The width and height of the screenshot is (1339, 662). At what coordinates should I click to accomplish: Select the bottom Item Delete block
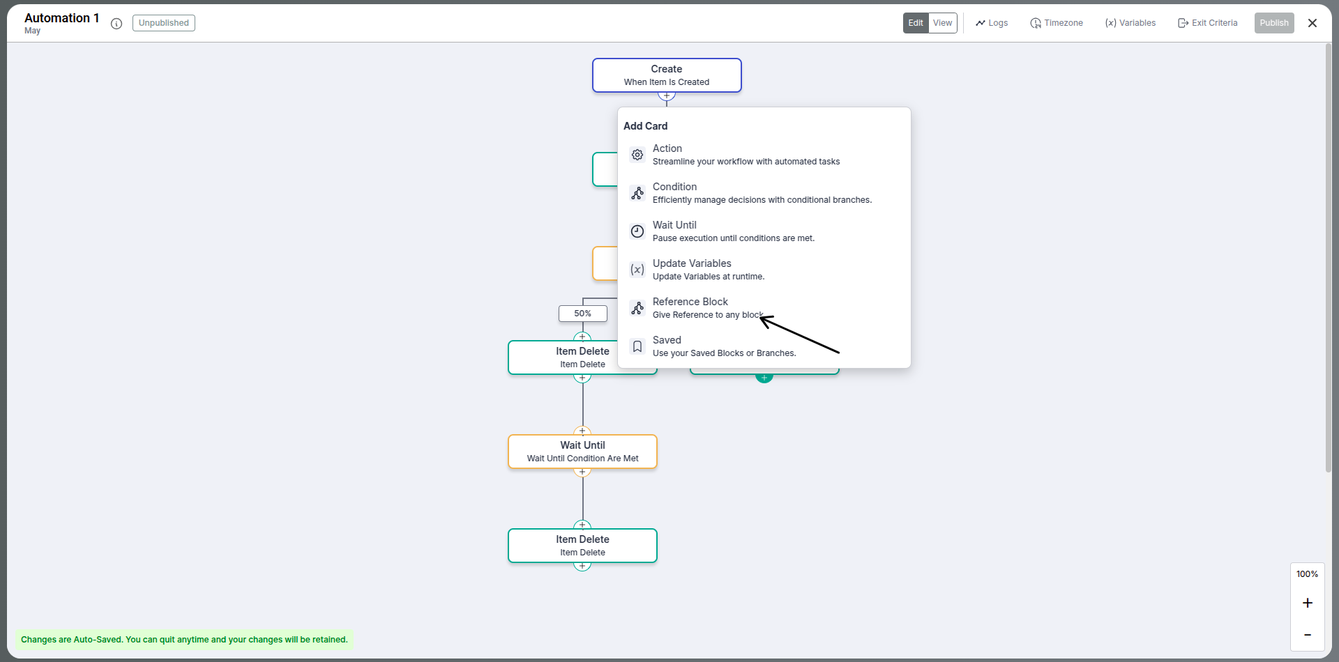583,546
